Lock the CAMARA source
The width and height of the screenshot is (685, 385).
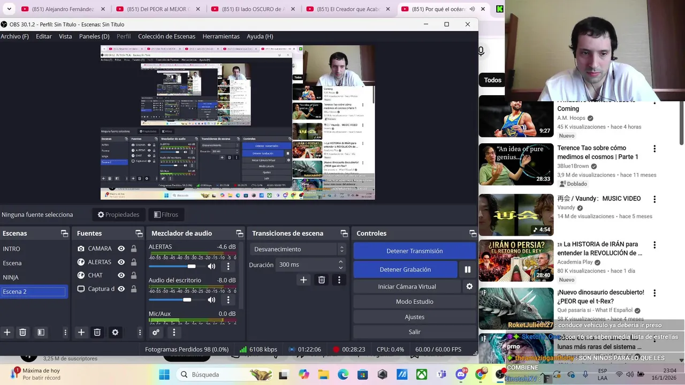[x=134, y=249]
